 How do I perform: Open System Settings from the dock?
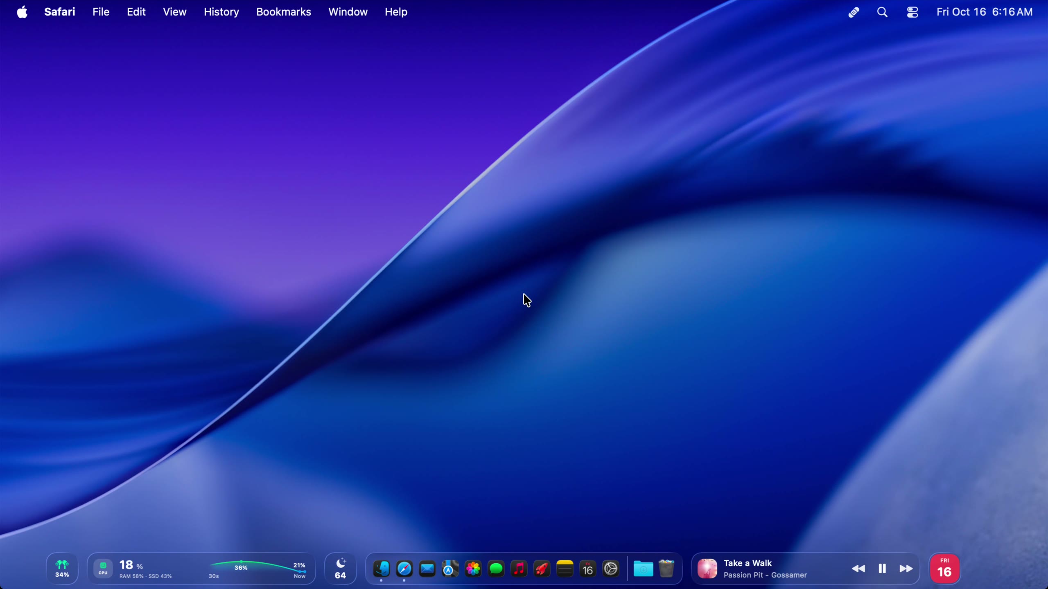click(611, 569)
